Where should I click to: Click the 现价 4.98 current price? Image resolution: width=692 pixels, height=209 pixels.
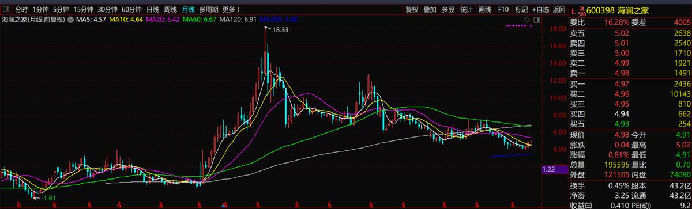622,135
